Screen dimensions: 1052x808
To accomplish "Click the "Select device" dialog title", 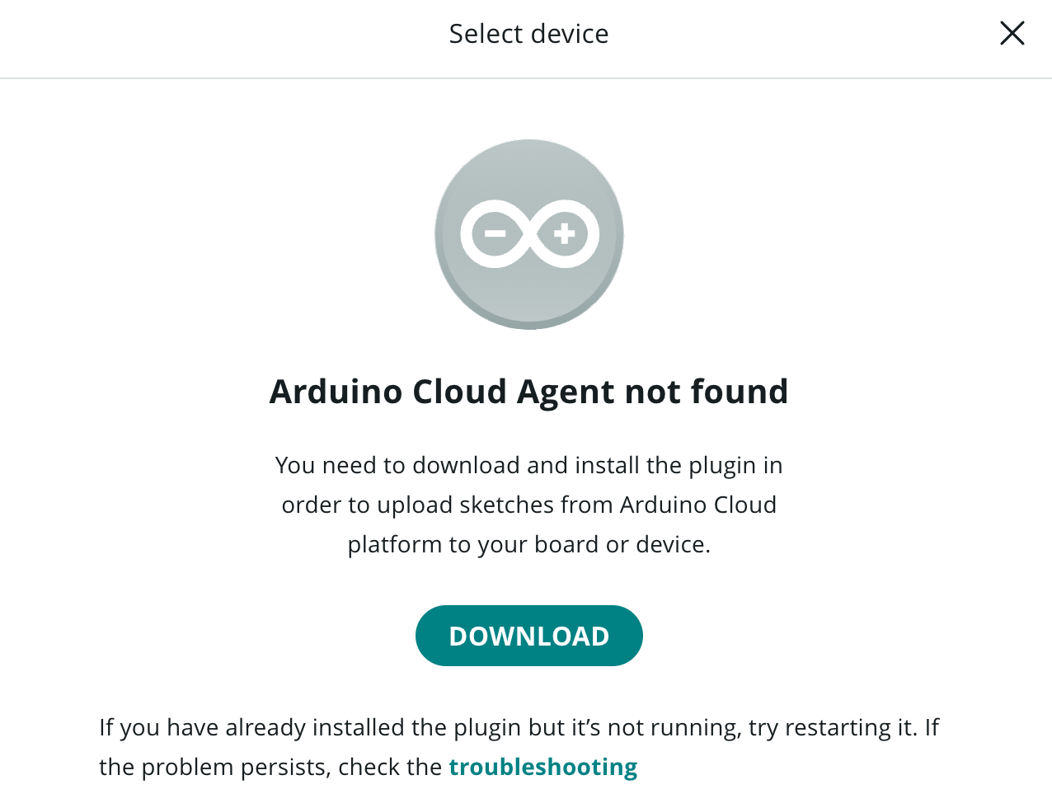I will (529, 34).
